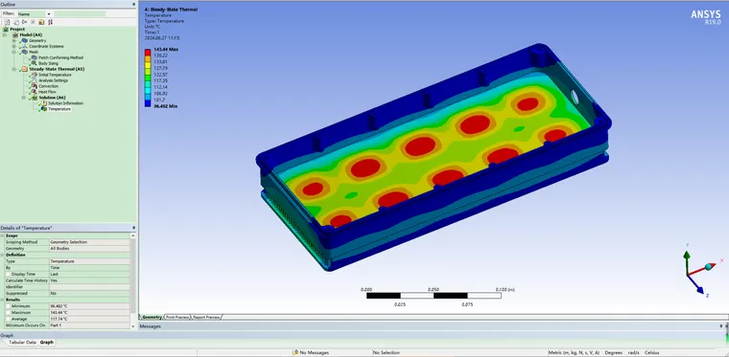Click 'Degrees' in the status bar

click(614, 353)
